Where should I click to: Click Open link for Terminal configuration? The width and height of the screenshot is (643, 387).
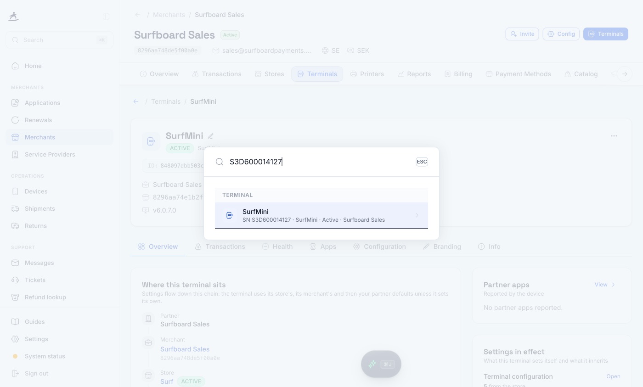pyautogui.click(x=613, y=376)
